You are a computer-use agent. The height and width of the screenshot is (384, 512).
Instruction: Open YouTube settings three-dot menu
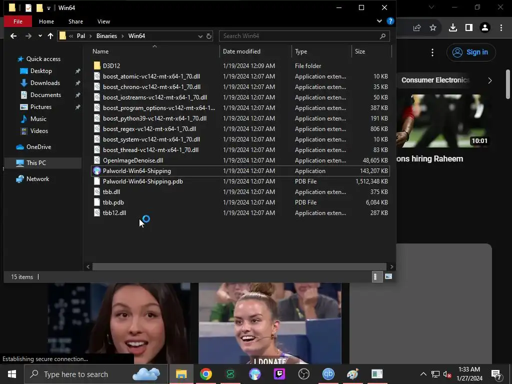(x=432, y=52)
